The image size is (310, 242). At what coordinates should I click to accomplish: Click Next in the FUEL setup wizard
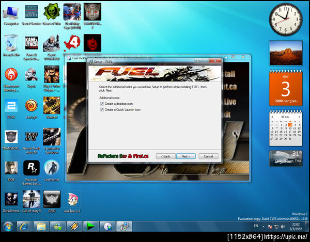tap(185, 156)
